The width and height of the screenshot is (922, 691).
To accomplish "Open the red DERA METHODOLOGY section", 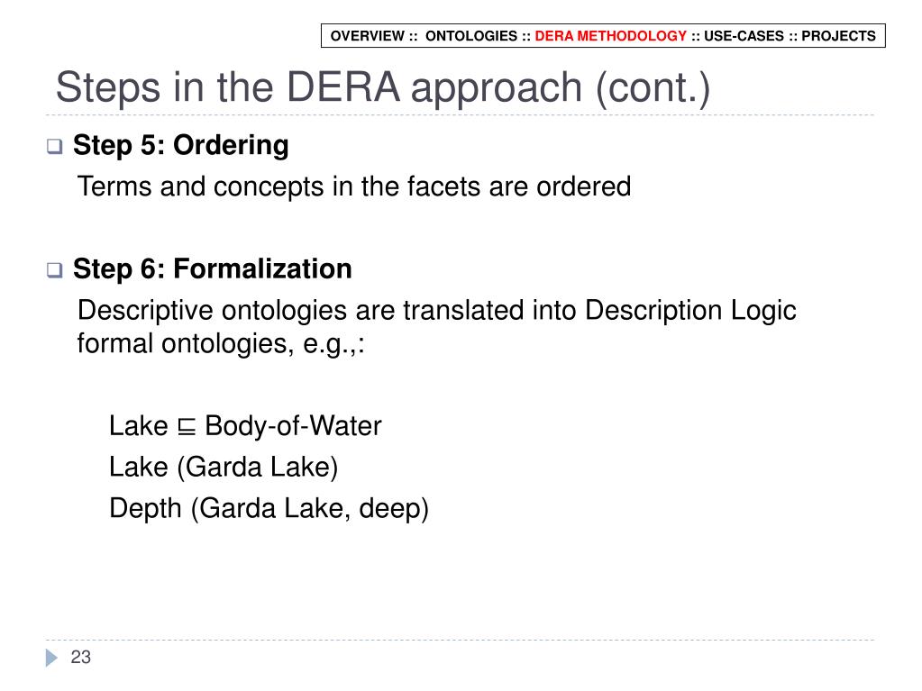I will point(610,36).
